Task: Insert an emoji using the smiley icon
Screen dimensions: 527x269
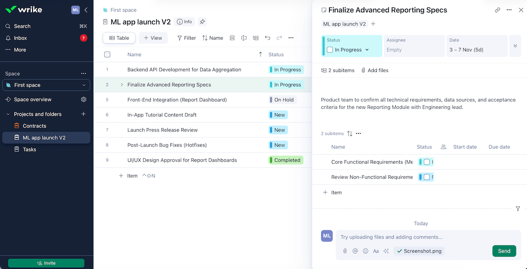Action: click(x=365, y=251)
